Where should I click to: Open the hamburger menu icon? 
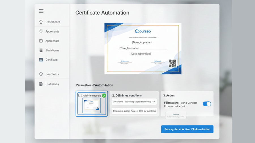pos(41,11)
